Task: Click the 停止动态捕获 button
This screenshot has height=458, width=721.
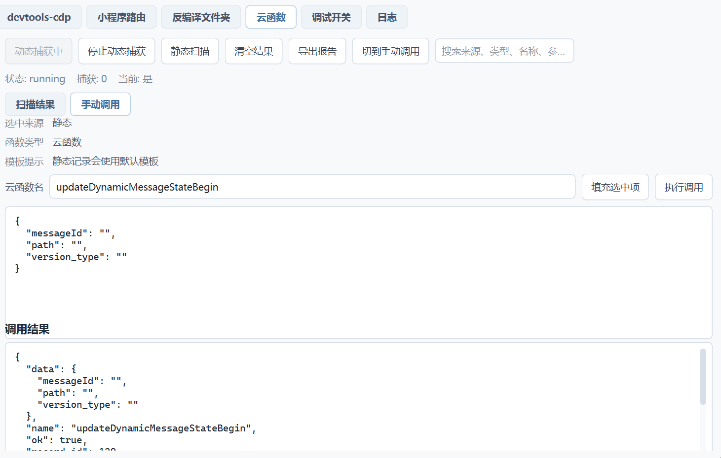Action: (x=116, y=51)
